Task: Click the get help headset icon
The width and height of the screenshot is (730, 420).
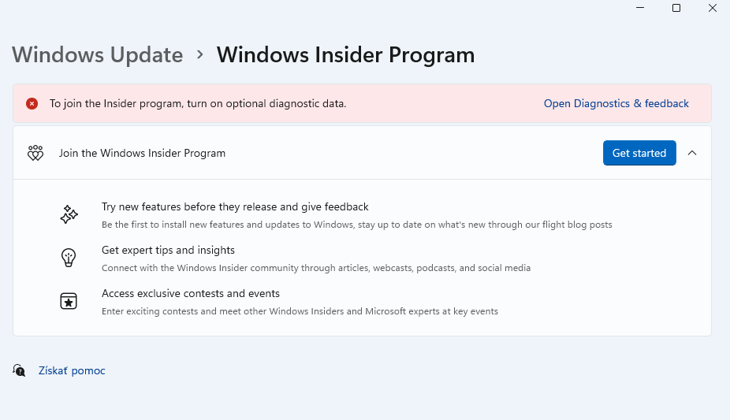Action: (x=19, y=370)
